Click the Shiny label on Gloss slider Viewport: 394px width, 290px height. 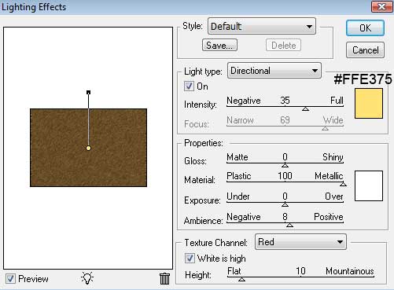tap(333, 157)
